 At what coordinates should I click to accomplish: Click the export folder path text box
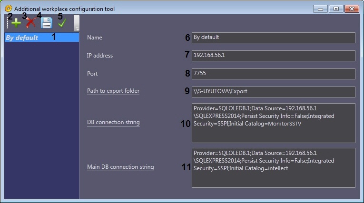(273, 92)
